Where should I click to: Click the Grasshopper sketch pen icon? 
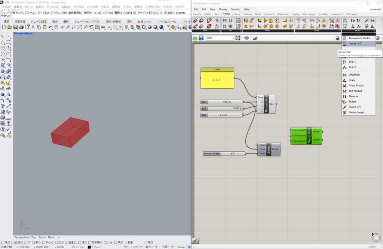pyautogui.click(x=255, y=38)
